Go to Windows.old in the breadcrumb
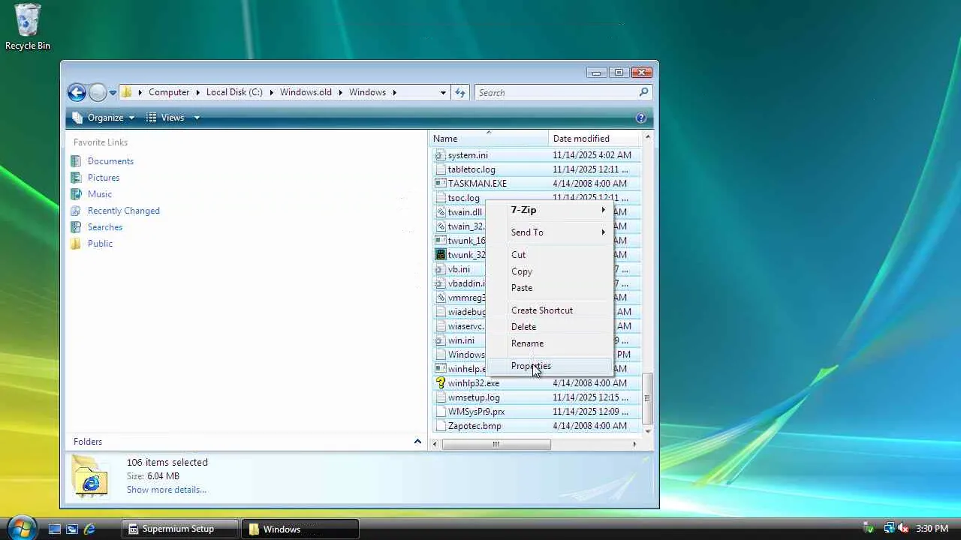Screen dimensions: 961x540 click(306, 92)
